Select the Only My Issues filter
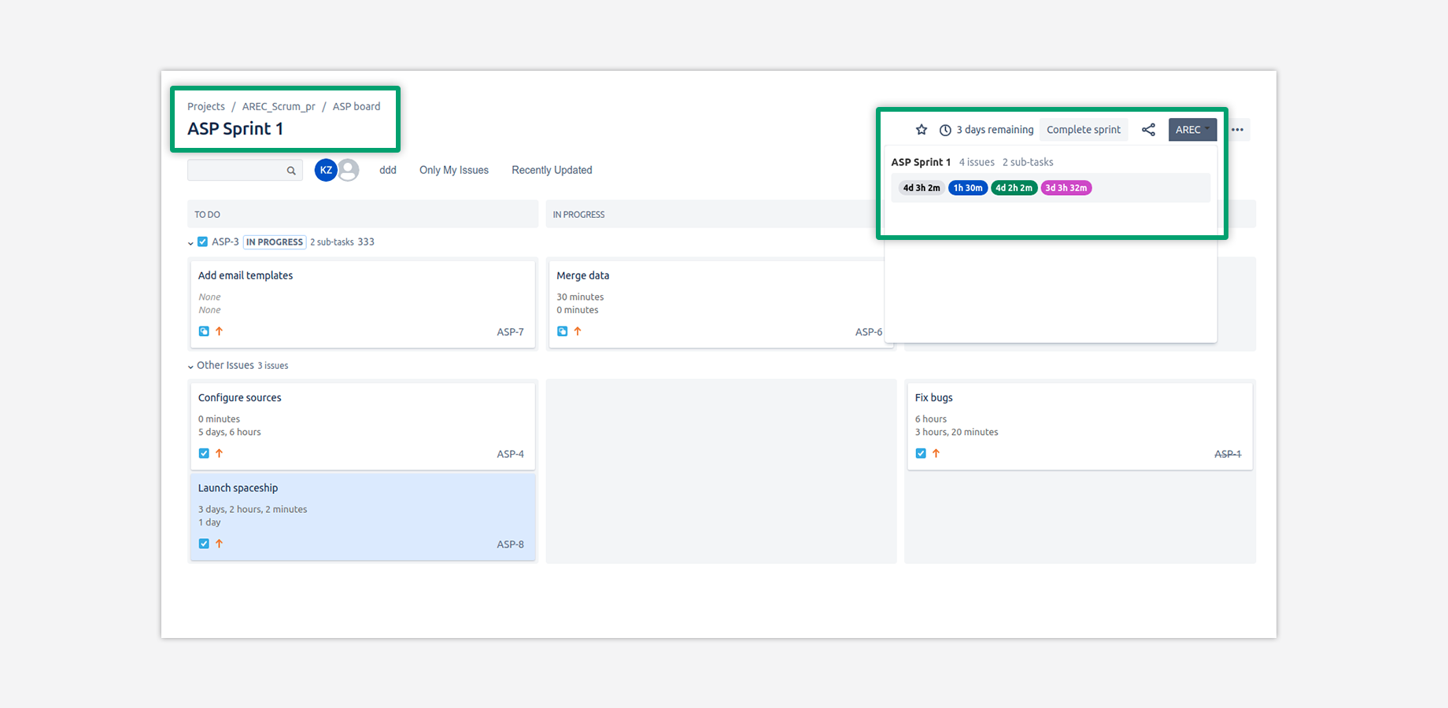 453,170
